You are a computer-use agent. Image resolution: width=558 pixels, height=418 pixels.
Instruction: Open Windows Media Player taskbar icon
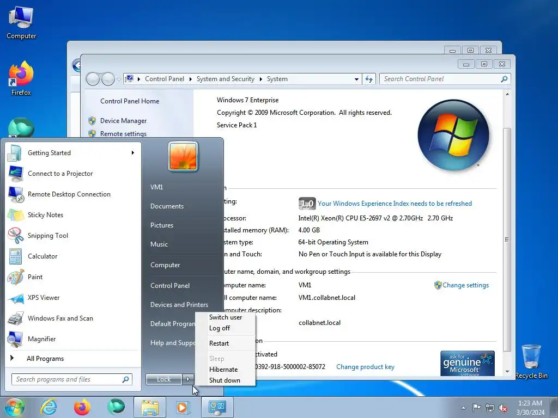point(183,407)
